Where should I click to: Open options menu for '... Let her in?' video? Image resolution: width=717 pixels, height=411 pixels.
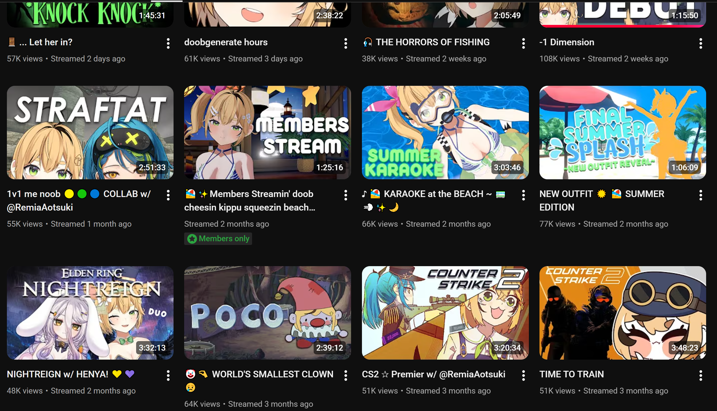[x=168, y=43]
